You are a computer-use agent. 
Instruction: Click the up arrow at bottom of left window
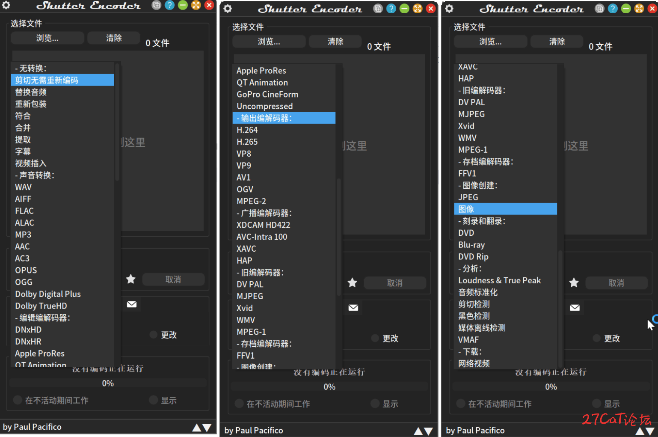(x=197, y=428)
